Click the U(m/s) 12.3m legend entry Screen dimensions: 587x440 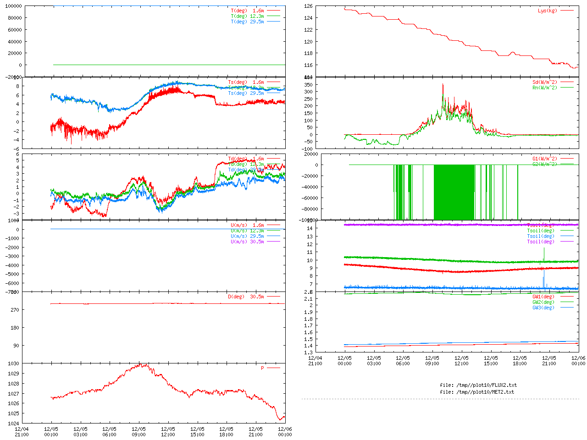[x=247, y=231]
